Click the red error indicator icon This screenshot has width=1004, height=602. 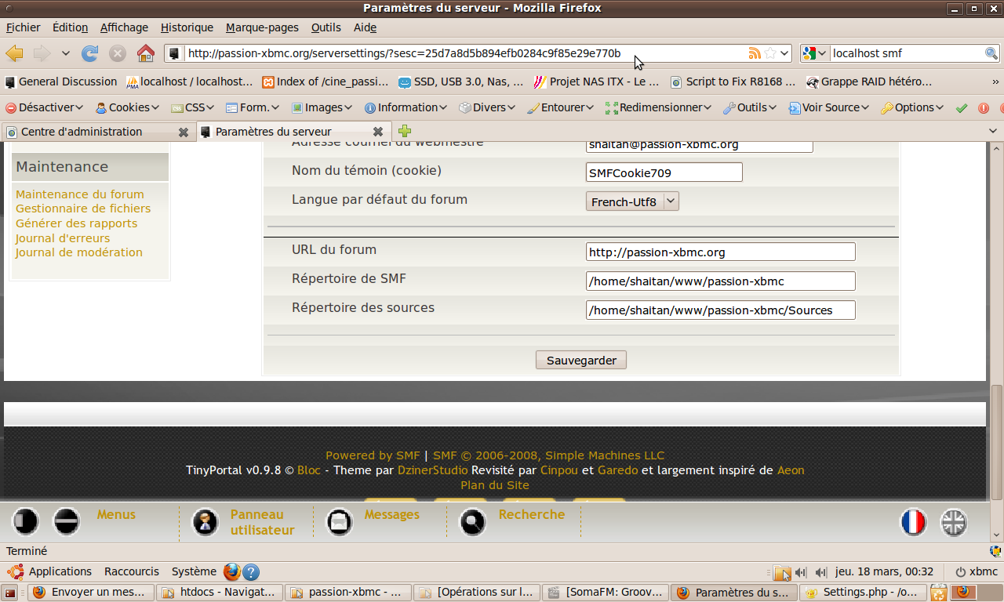(x=984, y=108)
